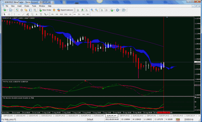Switch to the GBPJPY,M15 chart tab

click(124, 116)
